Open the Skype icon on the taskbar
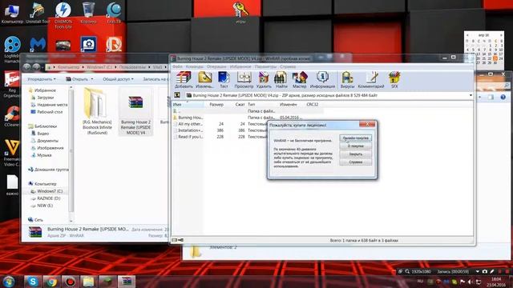The image size is (513, 288). point(33,281)
